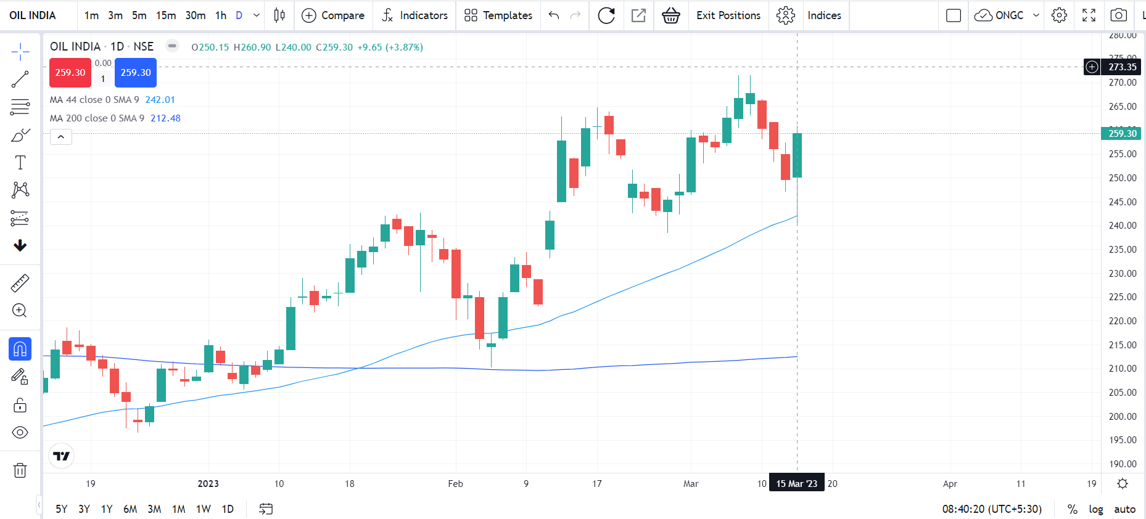This screenshot has height=519, width=1146.
Task: Open chart settings gear in top bar
Action: click(1060, 15)
